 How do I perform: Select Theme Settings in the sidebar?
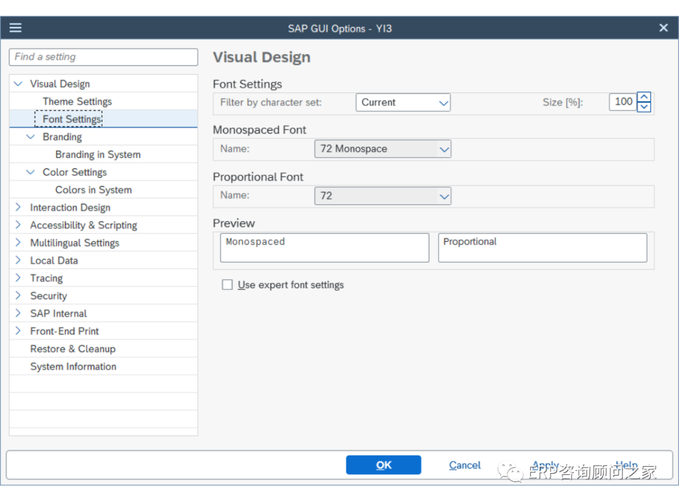(x=77, y=101)
